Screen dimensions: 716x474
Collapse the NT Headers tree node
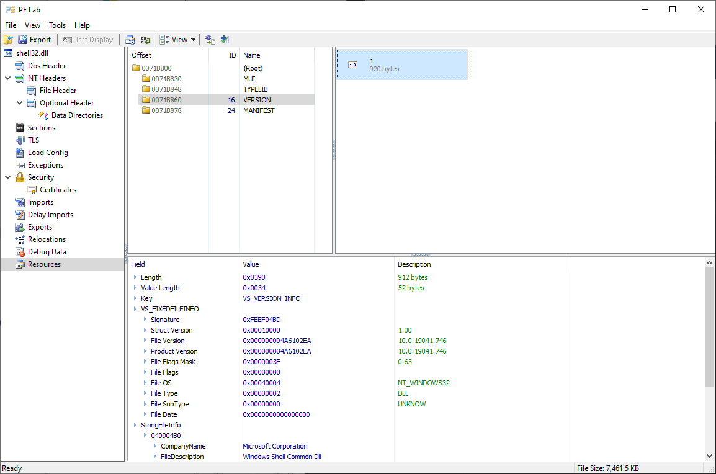pyautogui.click(x=8, y=78)
